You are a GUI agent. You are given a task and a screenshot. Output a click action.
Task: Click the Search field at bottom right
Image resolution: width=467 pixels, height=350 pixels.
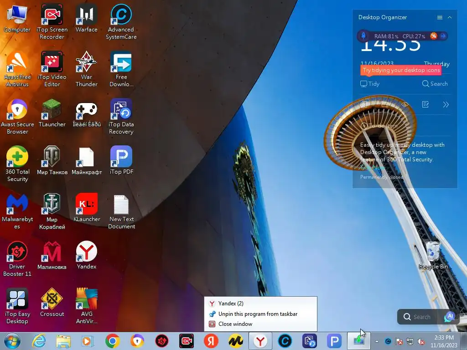[x=422, y=317]
